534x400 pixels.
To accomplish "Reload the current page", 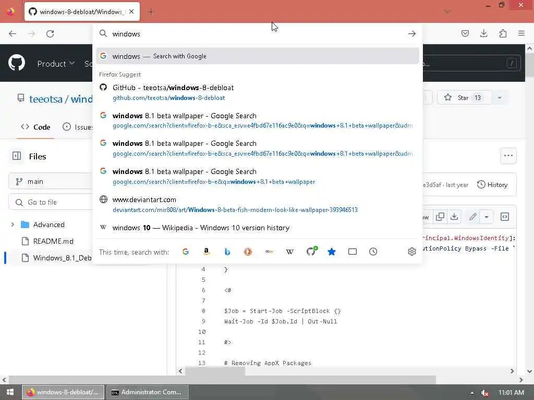I will (x=50, y=34).
